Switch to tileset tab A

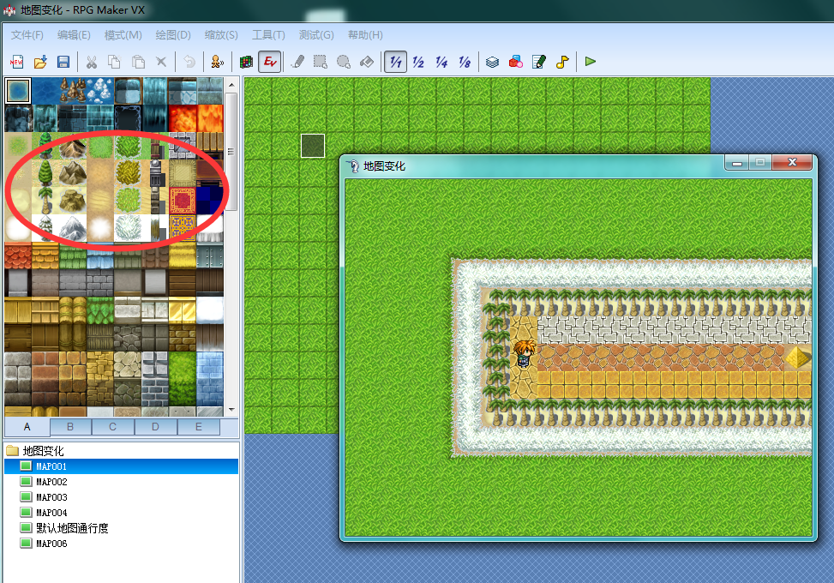(27, 427)
